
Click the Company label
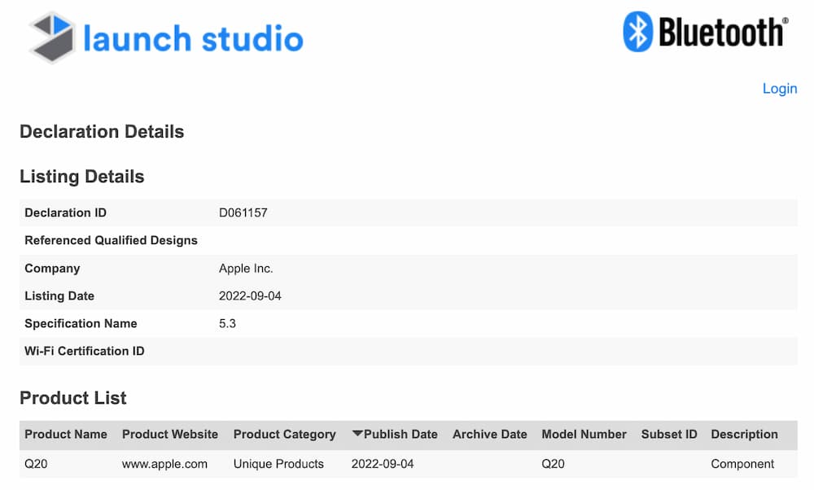click(52, 269)
